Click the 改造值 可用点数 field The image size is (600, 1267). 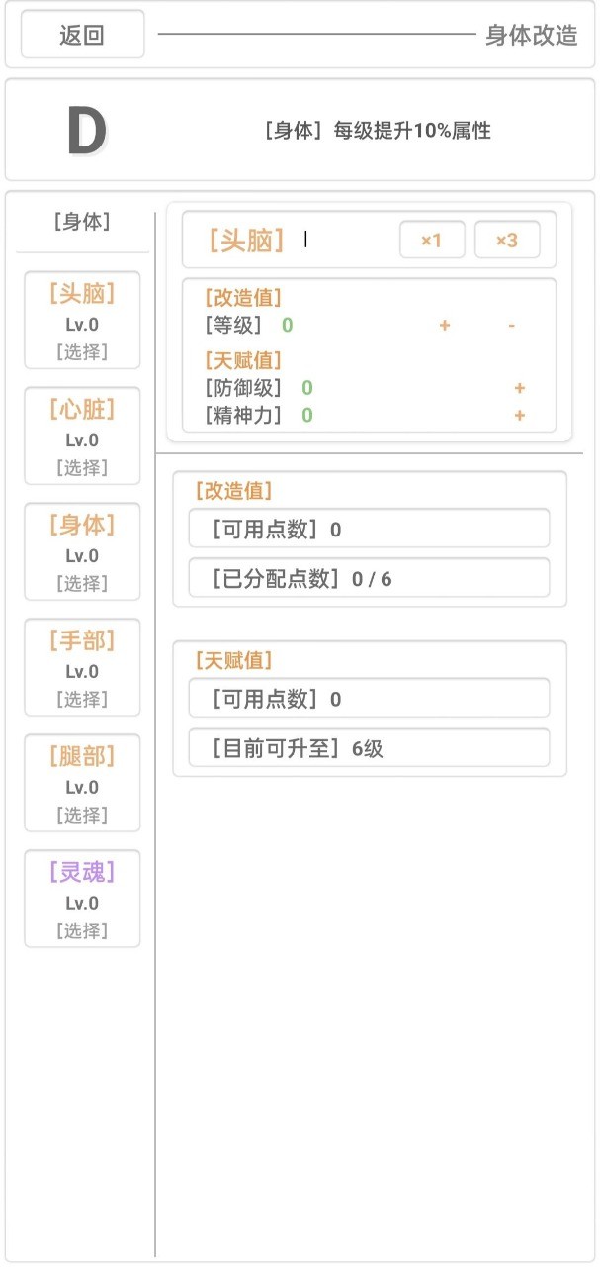coord(369,529)
